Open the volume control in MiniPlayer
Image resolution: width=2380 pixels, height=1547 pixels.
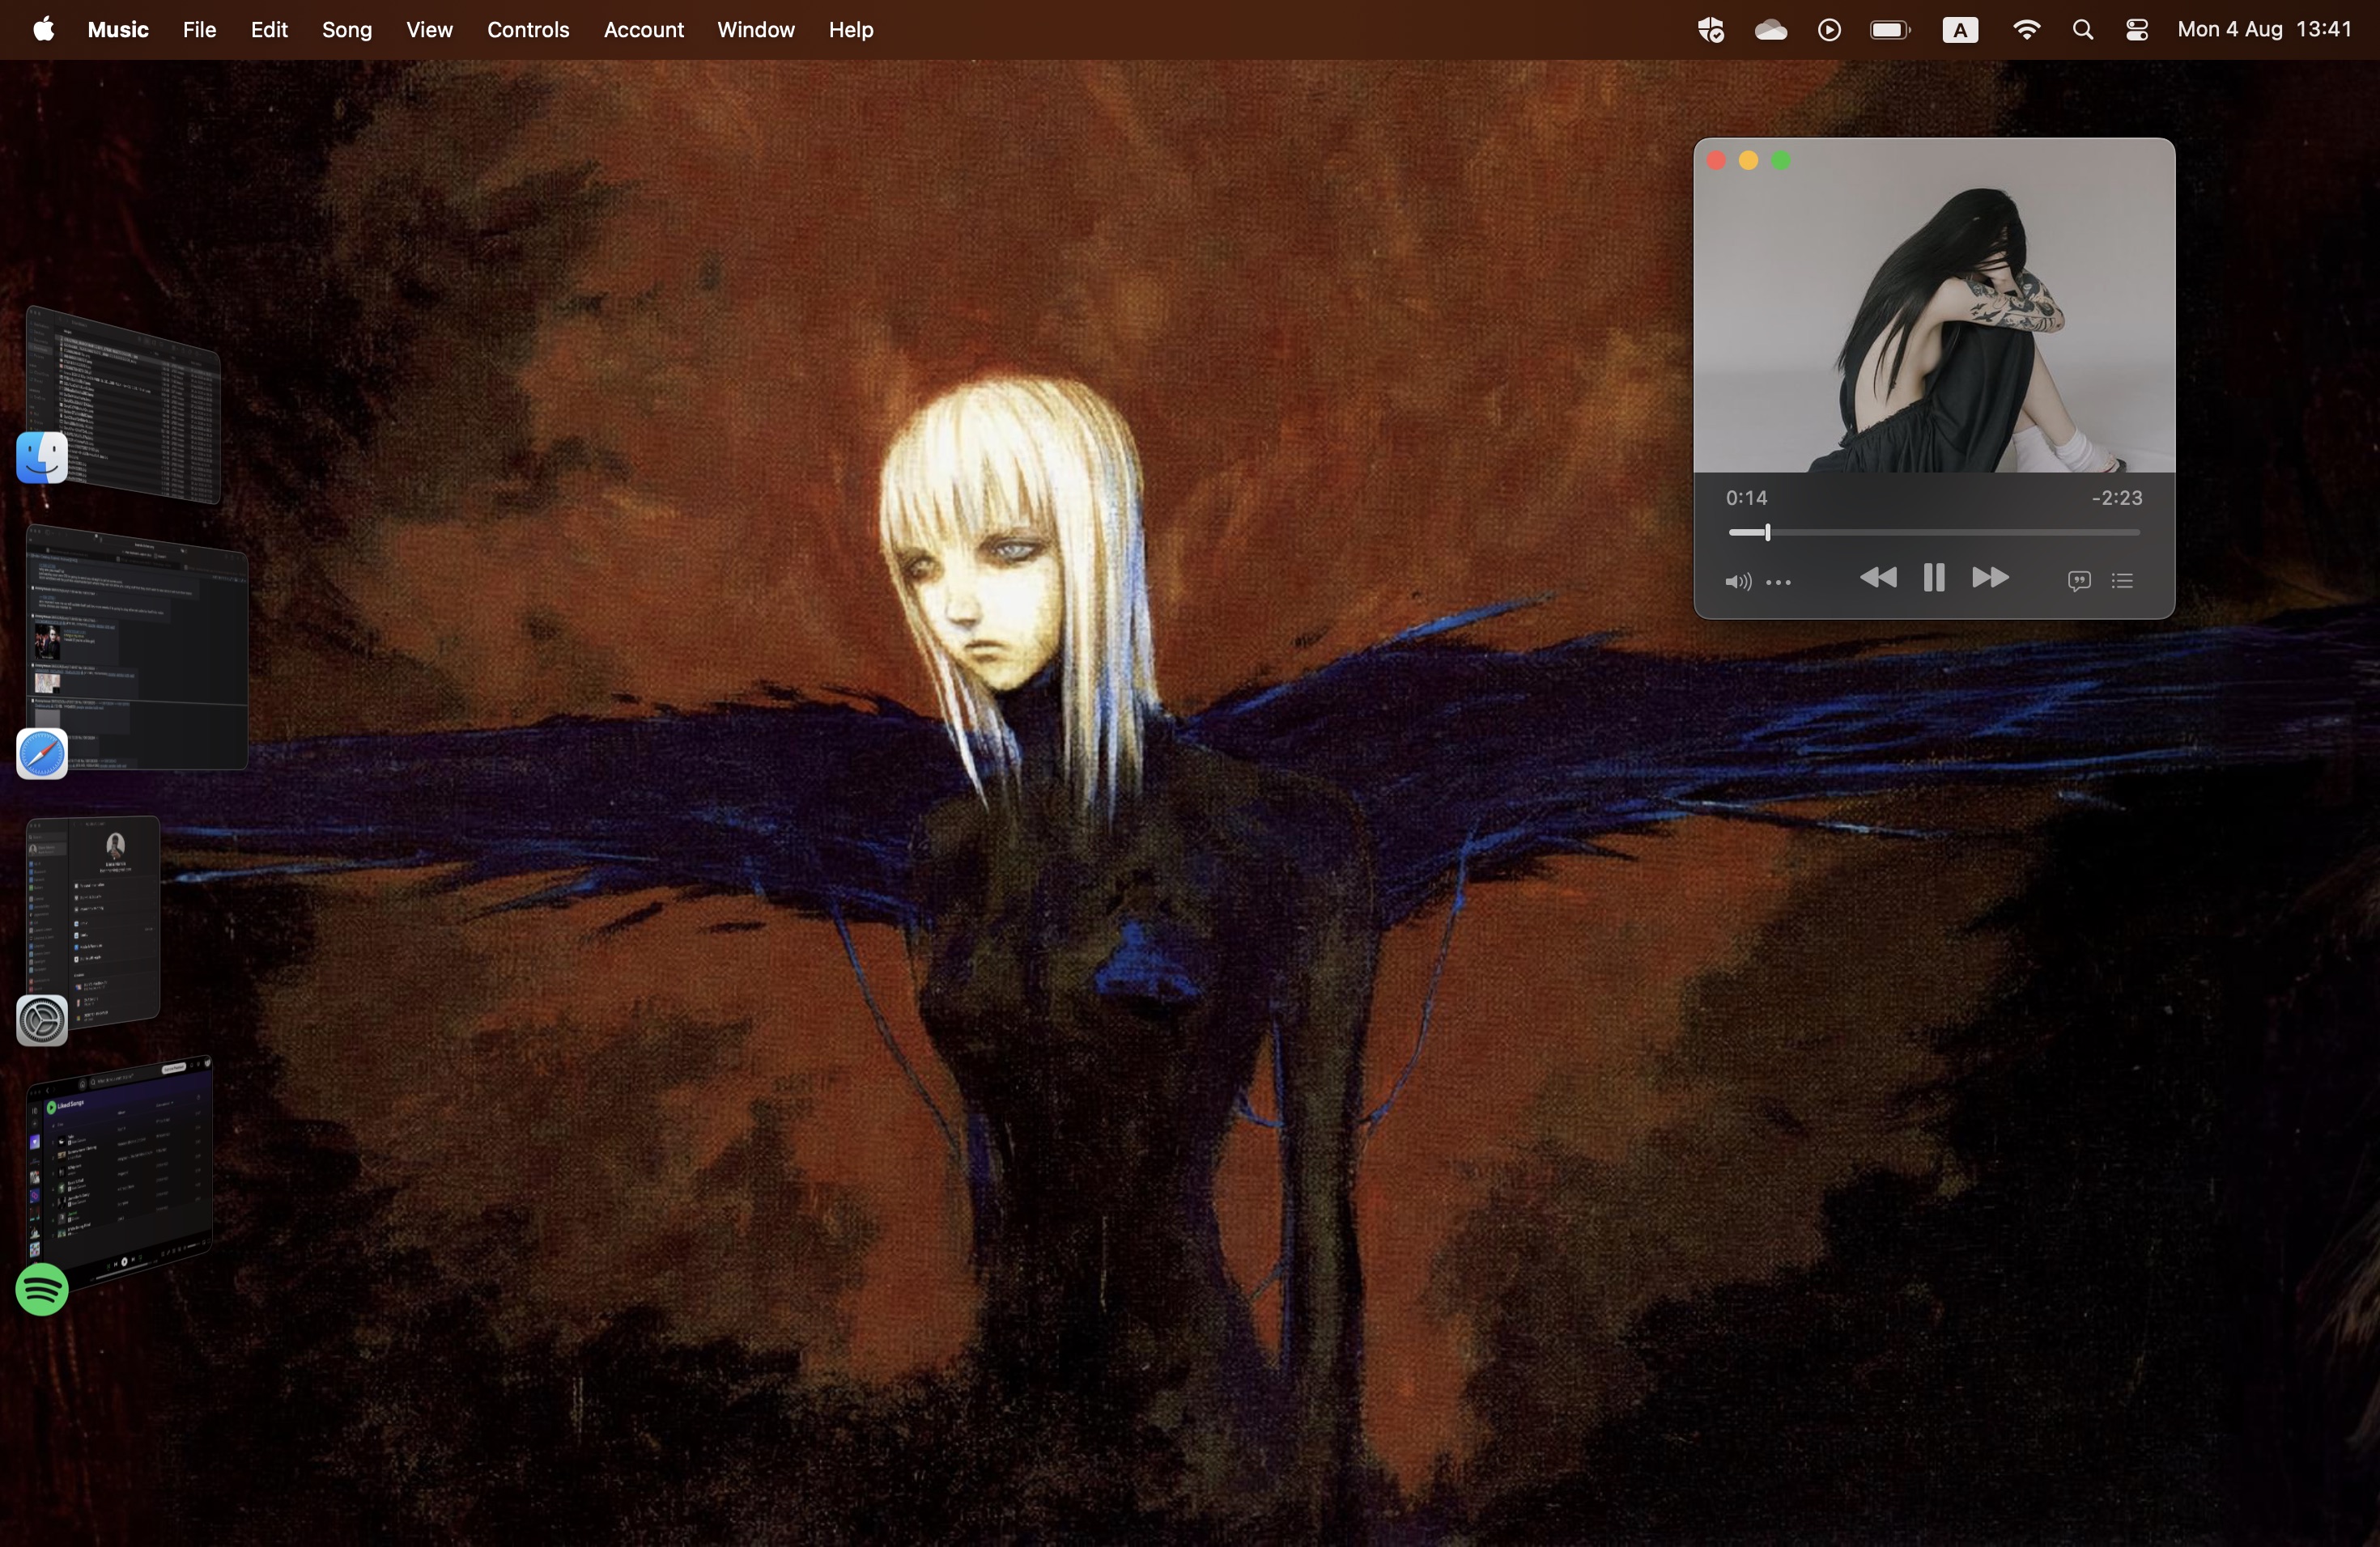[1737, 582]
